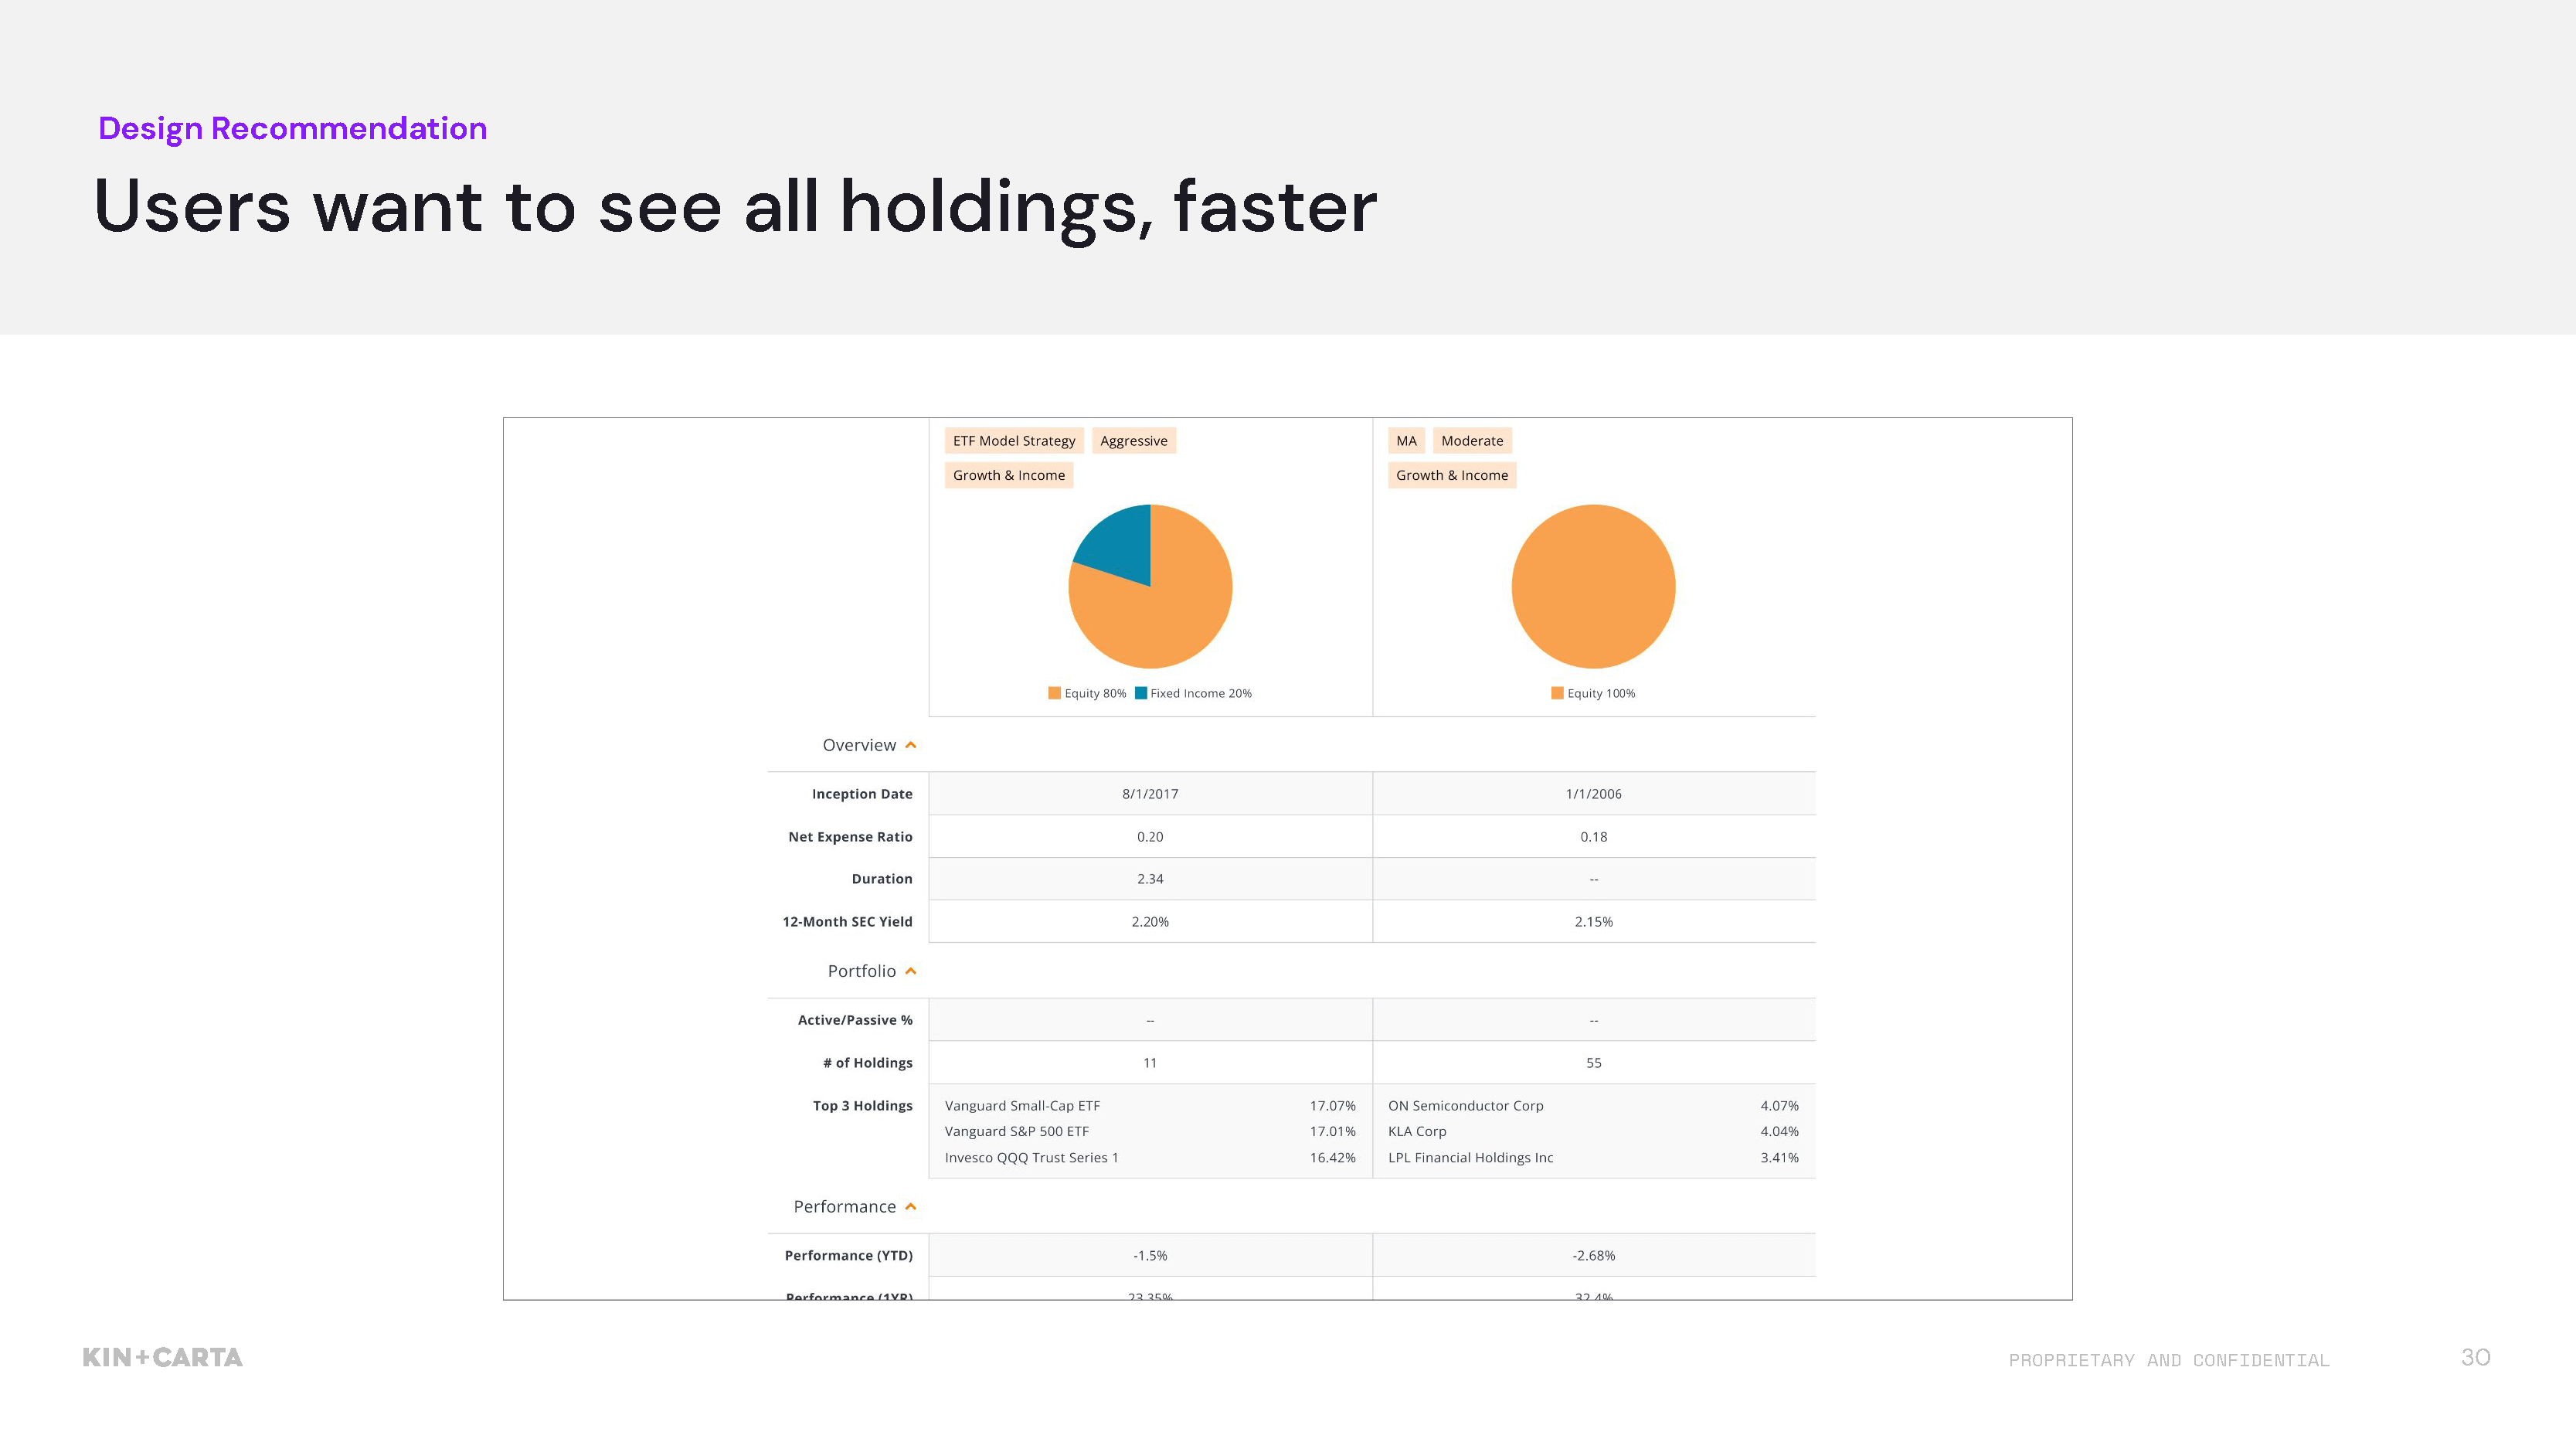Click the ETF Model Strategy tag

tap(1013, 441)
